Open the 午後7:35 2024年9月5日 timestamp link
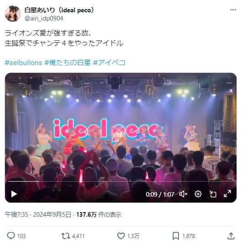Image resolution: width=242 pixels, height=244 pixels. [x=38, y=214]
